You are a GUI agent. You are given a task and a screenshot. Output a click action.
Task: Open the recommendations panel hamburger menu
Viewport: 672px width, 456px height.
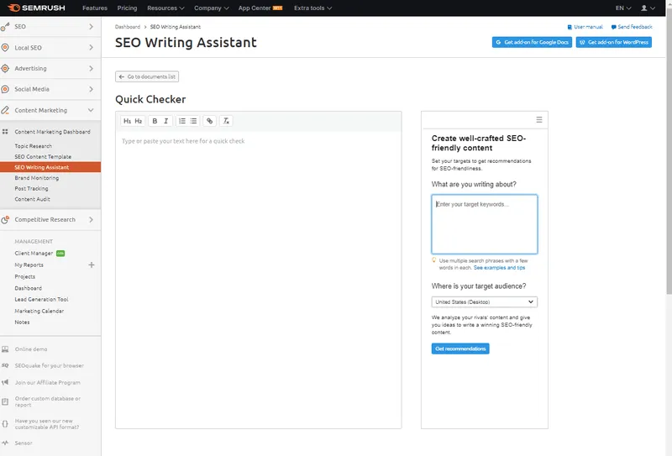coord(539,119)
